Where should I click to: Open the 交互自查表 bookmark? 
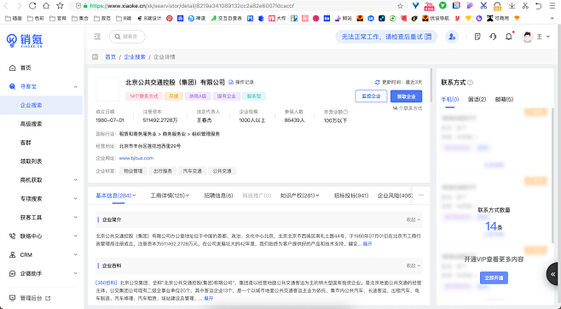[x=227, y=18]
